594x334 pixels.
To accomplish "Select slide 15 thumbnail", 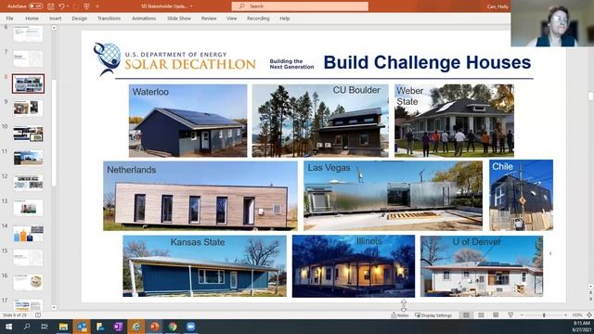I will coord(28,258).
